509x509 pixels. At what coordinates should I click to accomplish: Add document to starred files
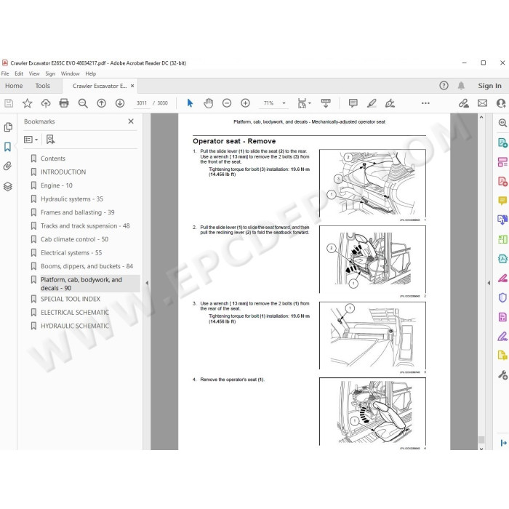point(28,103)
